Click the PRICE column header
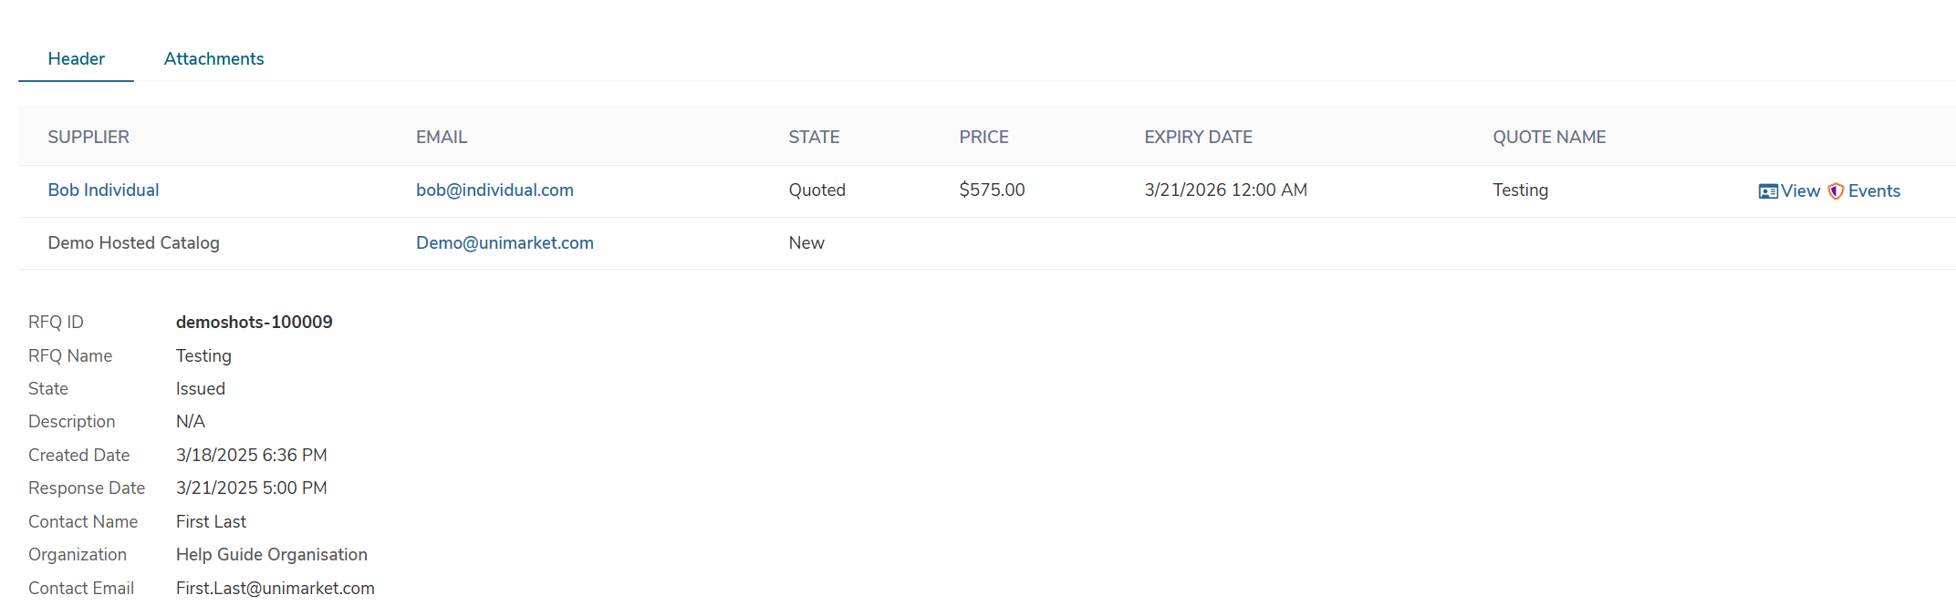 point(983,138)
